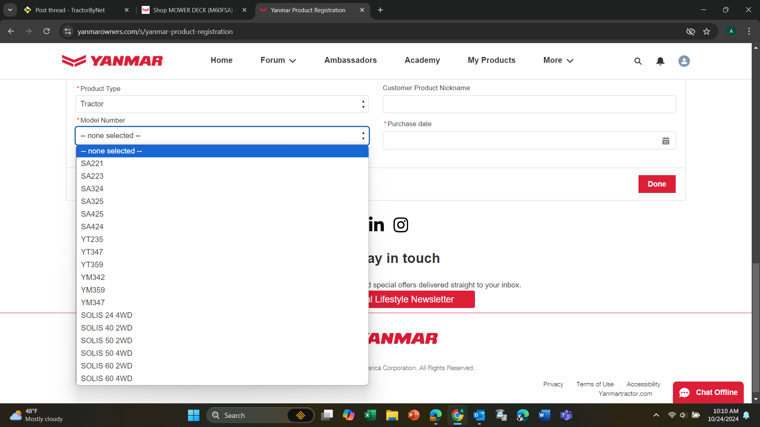Open PowerPoint from taskbar
760x427 pixels.
point(414,415)
